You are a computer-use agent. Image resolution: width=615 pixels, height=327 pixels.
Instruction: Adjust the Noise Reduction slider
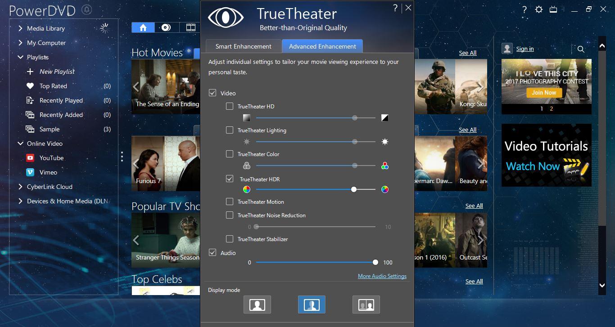tap(256, 227)
